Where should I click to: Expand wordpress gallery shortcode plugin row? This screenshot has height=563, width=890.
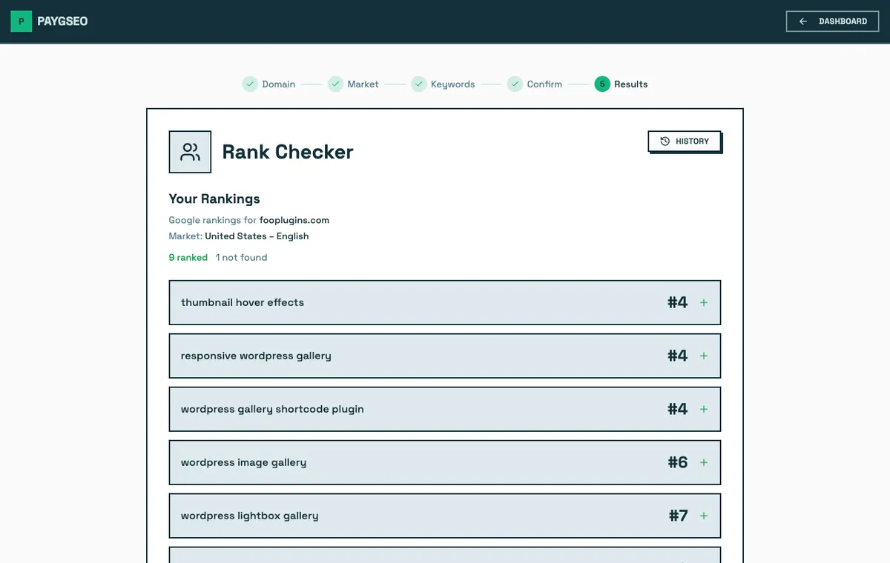point(704,409)
